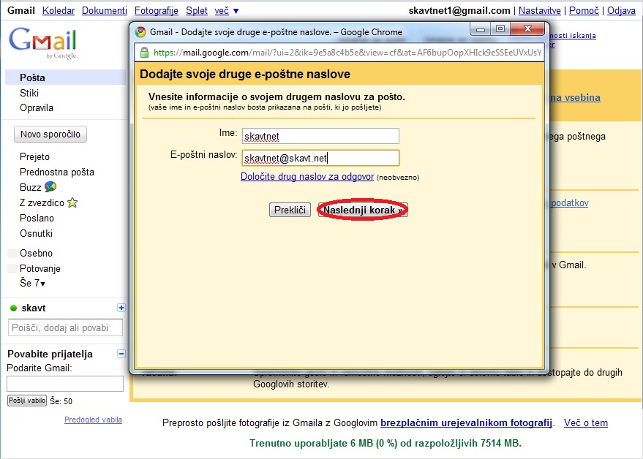
Task: Open the Predogled vabila link
Action: tap(93, 420)
